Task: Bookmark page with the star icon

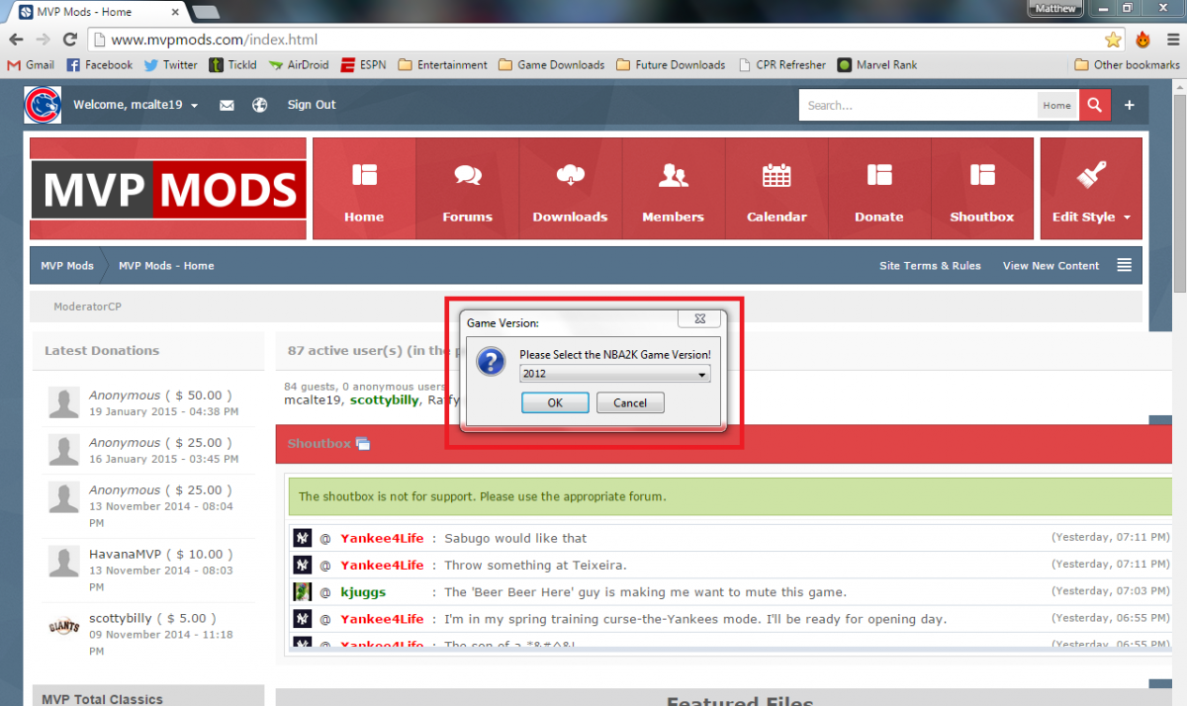Action: [1113, 40]
